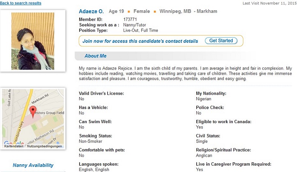Click the red map location pin
Viewport: 297px width, 172px height.
pos(33,112)
